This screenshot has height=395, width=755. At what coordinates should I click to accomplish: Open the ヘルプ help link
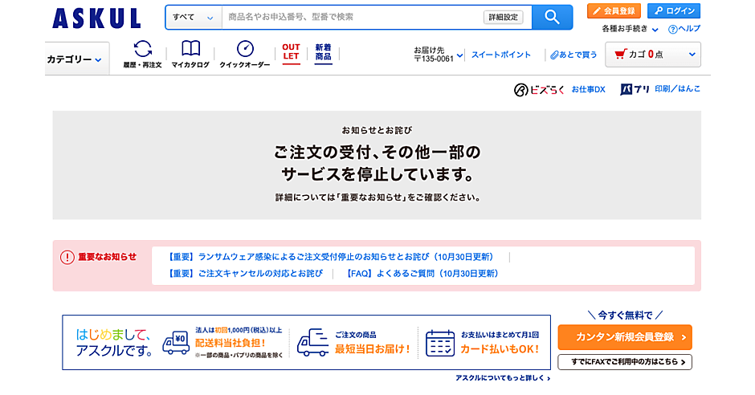pos(684,29)
